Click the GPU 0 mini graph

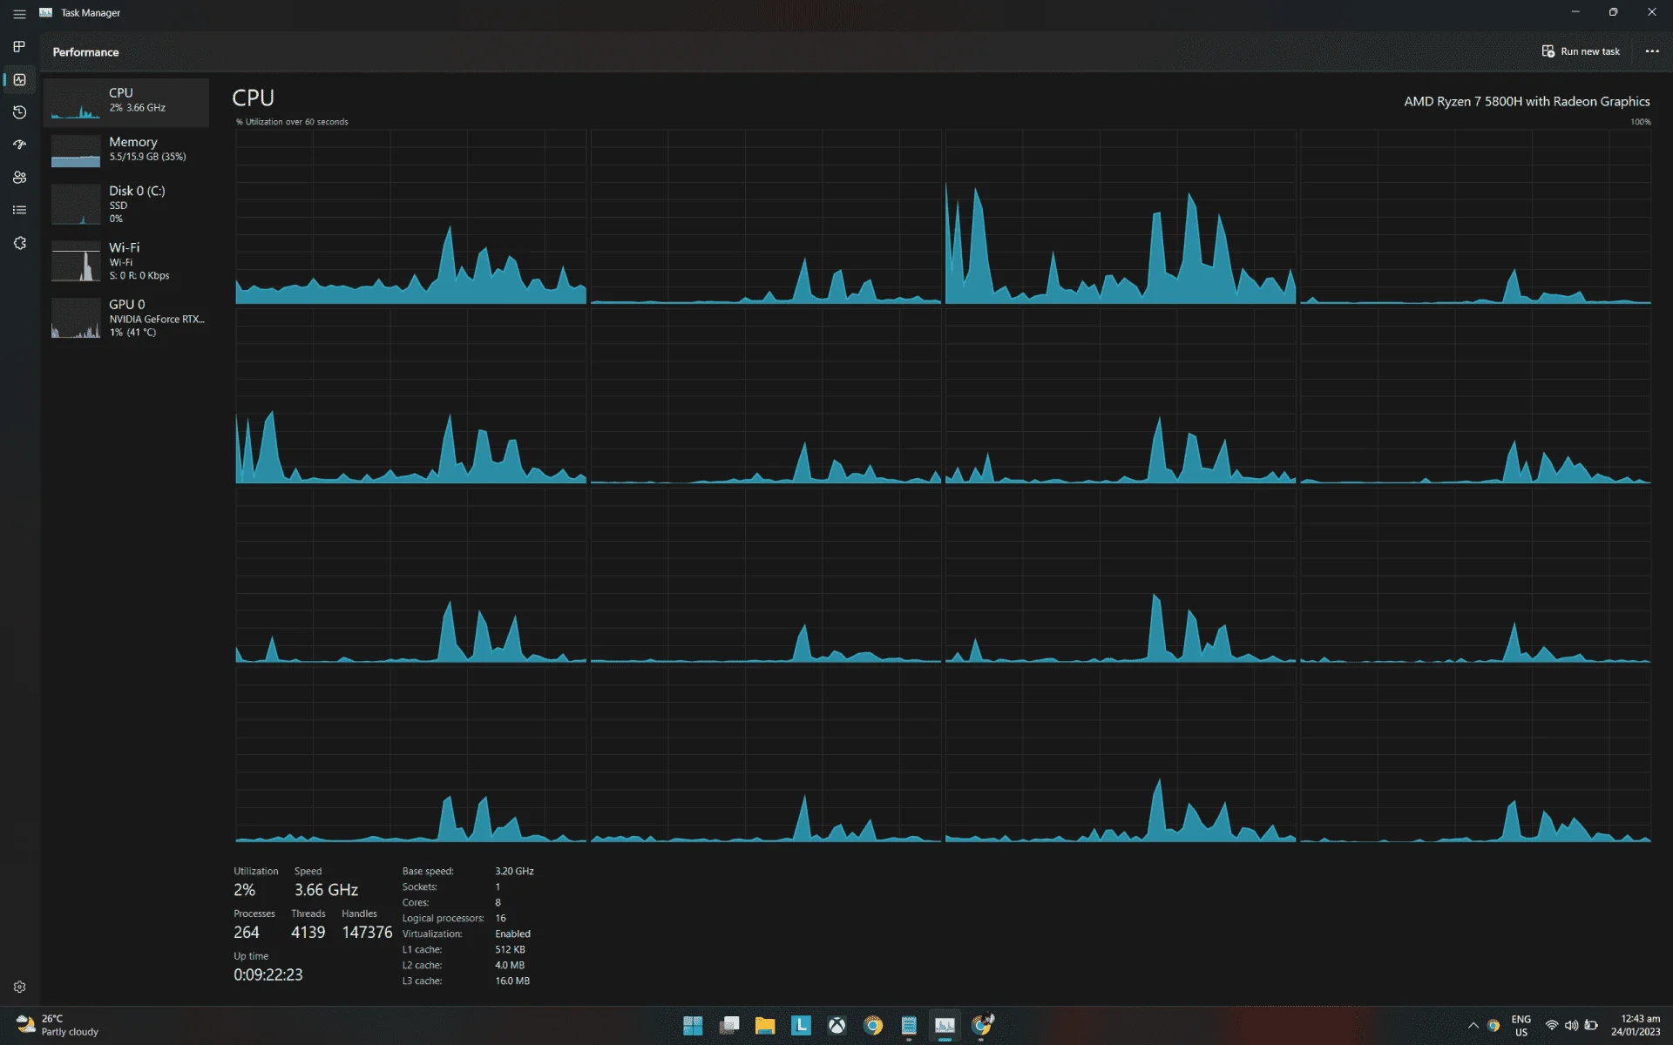click(x=76, y=318)
